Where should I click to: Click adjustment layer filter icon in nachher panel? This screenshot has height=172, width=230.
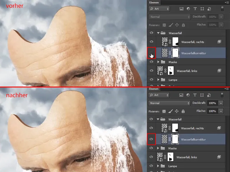coord(188,95)
